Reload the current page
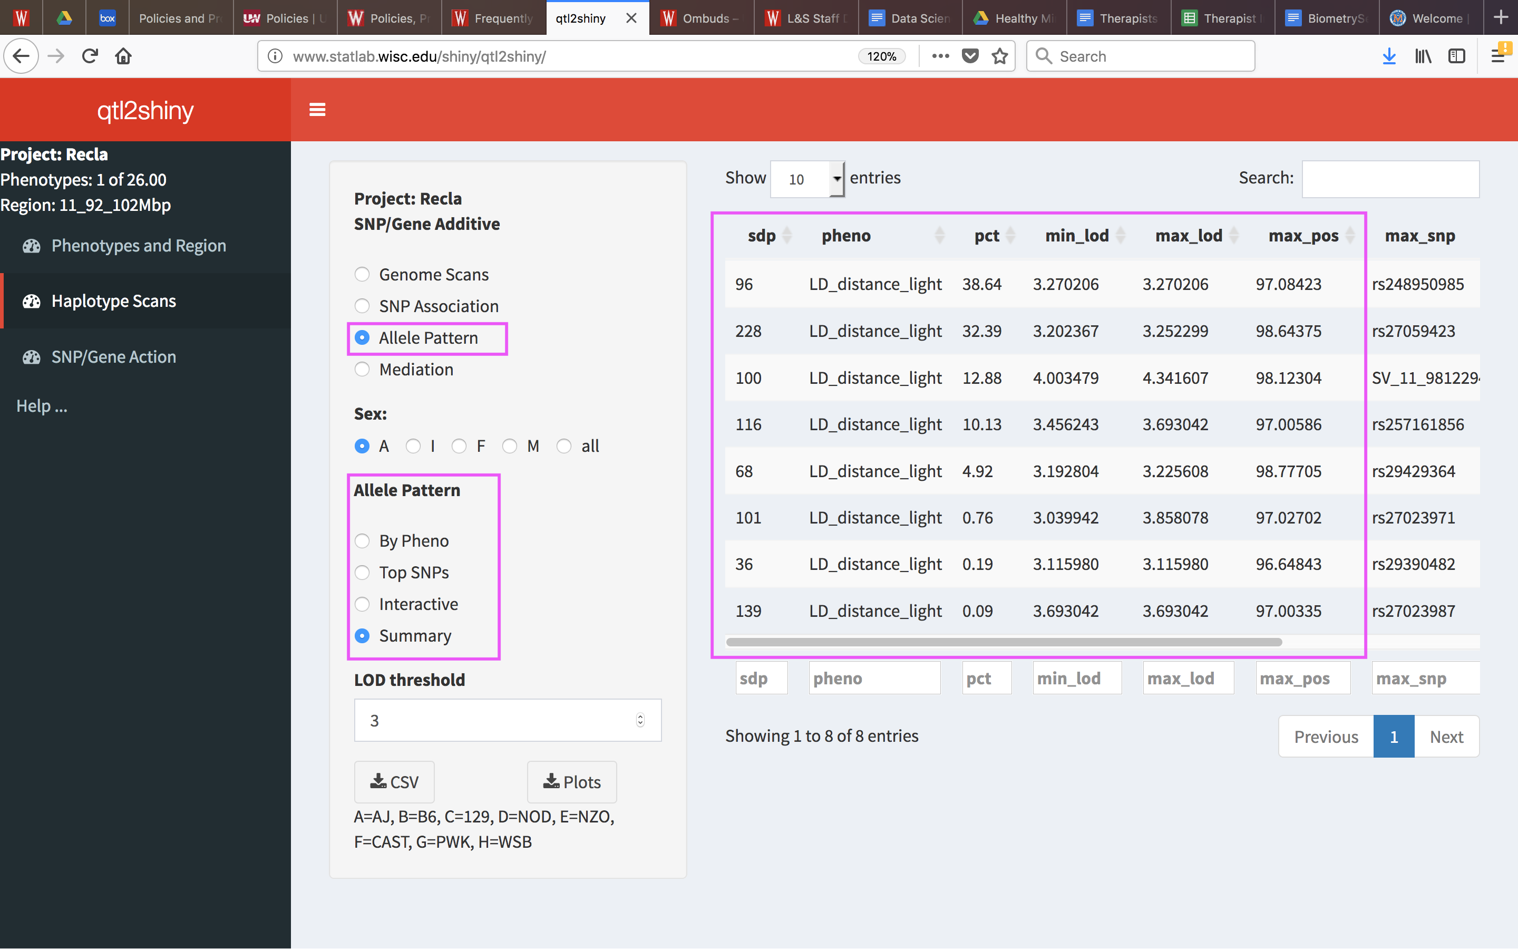The height and width of the screenshot is (949, 1518). pyautogui.click(x=90, y=56)
